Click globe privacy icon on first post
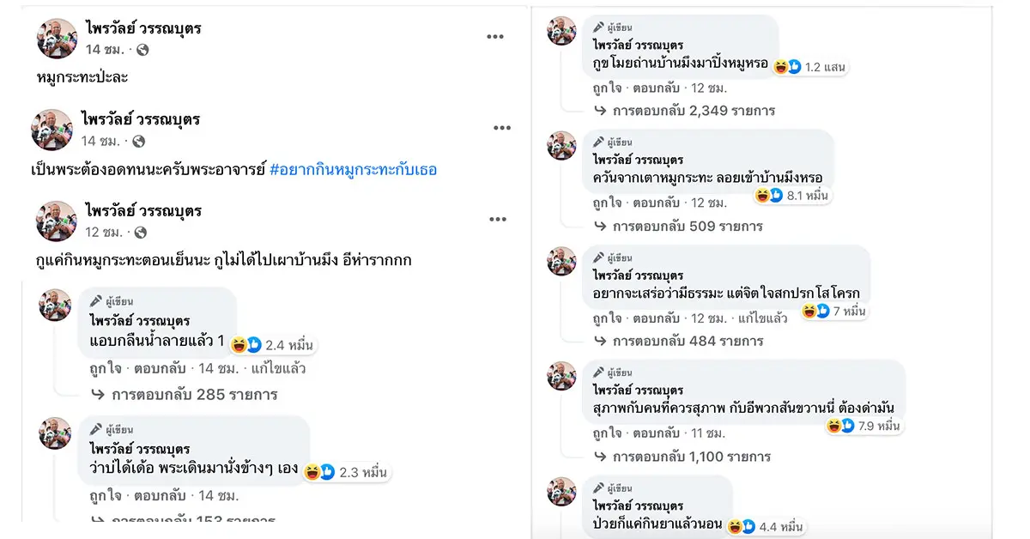This screenshot has height=539, width=1030. pyautogui.click(x=142, y=50)
